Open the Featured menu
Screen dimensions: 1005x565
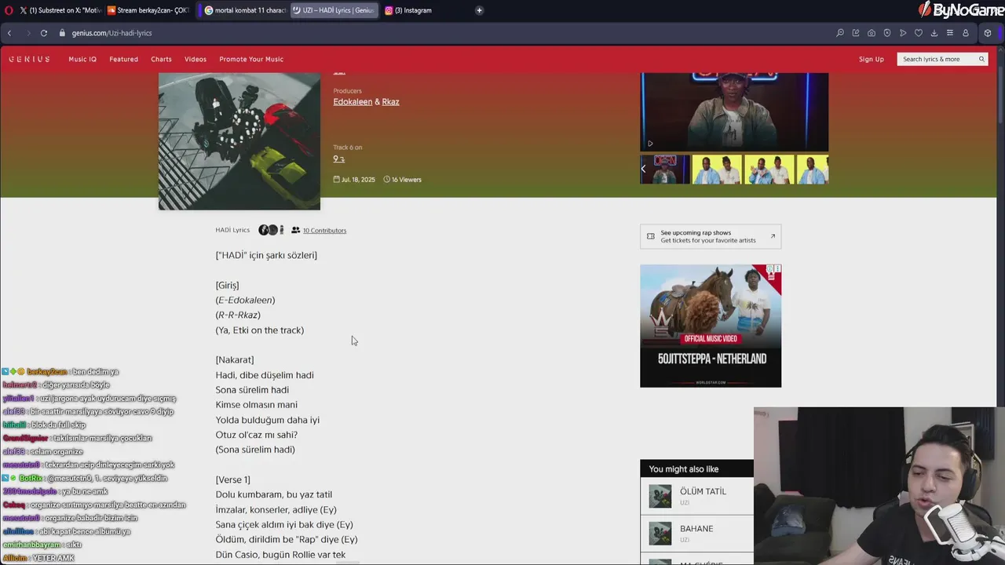click(123, 59)
